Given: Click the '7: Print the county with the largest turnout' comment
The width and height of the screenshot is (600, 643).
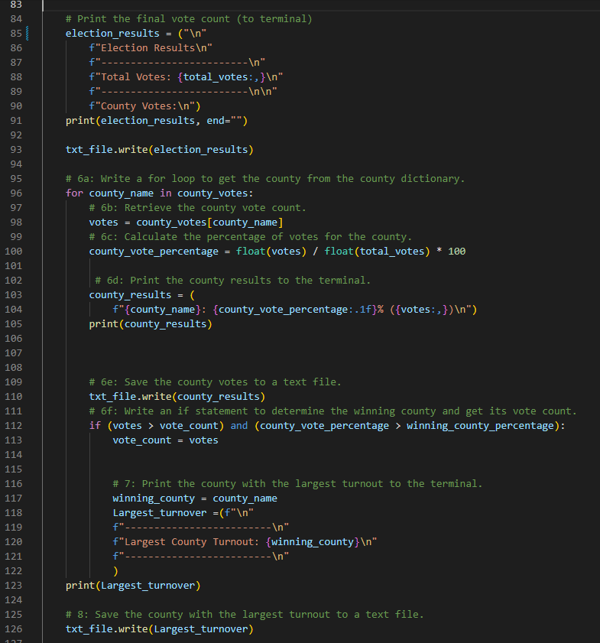Looking at the screenshot, I should pyautogui.click(x=297, y=484).
